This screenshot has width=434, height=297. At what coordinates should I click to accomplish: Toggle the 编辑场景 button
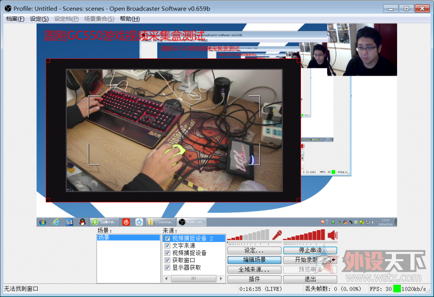pos(254,260)
